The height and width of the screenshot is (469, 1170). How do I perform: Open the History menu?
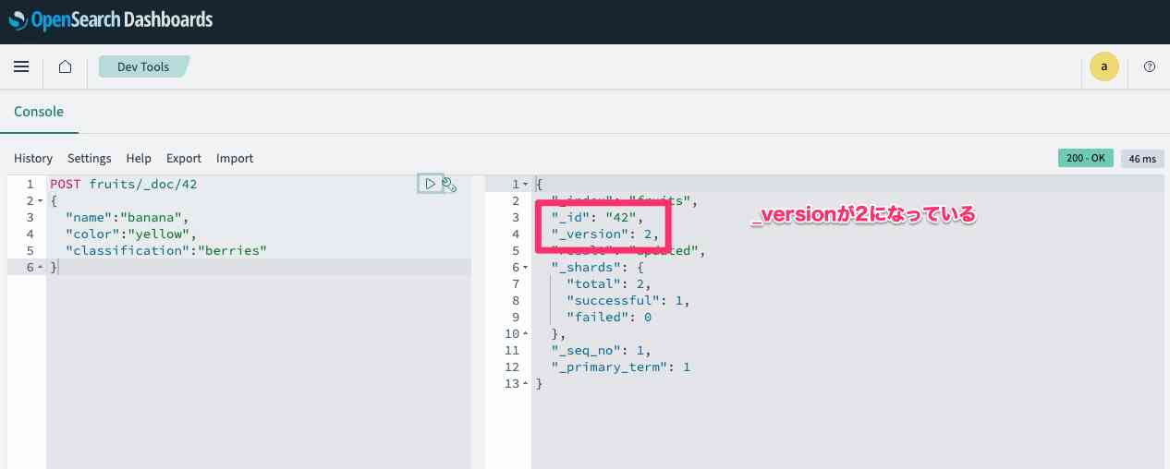(33, 159)
